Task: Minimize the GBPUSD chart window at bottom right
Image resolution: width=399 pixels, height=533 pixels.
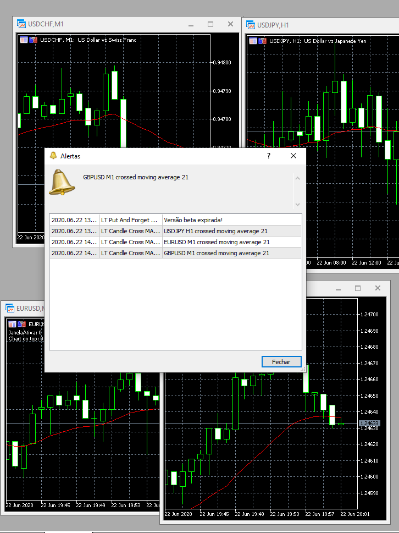Action: coord(338,289)
